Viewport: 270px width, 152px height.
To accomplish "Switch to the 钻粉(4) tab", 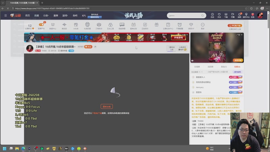I will coord(237,67).
